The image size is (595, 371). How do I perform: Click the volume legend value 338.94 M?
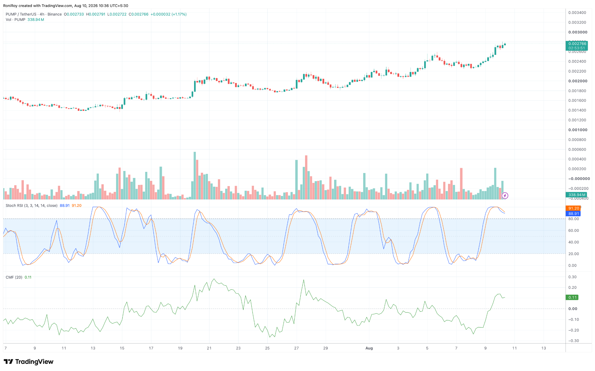tap(36, 20)
